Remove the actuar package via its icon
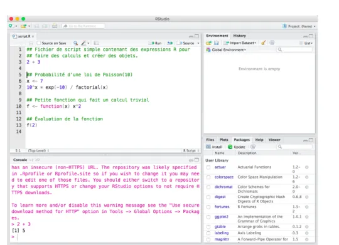Image resolution: width=339 pixels, height=245 pixels. 306,167
